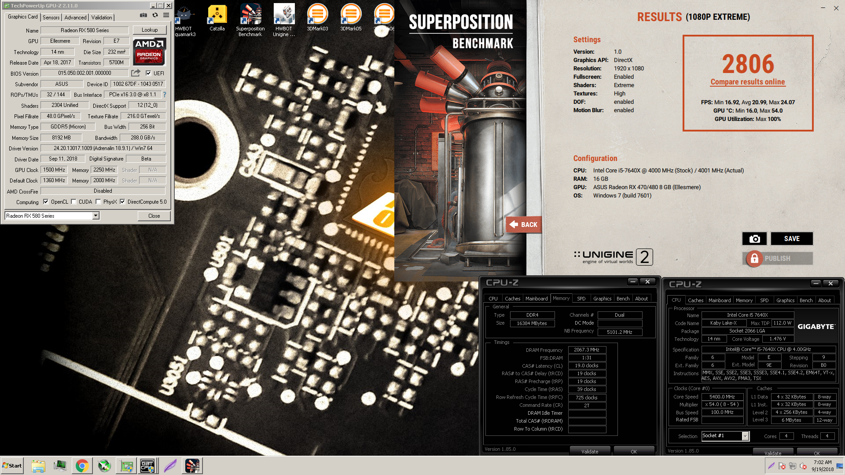Expand the Socket #1 selection dropdown in CPU-Z
Image resolution: width=845 pixels, height=475 pixels.
click(x=745, y=436)
